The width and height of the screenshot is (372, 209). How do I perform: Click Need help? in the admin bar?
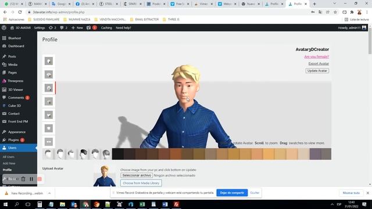123,28
